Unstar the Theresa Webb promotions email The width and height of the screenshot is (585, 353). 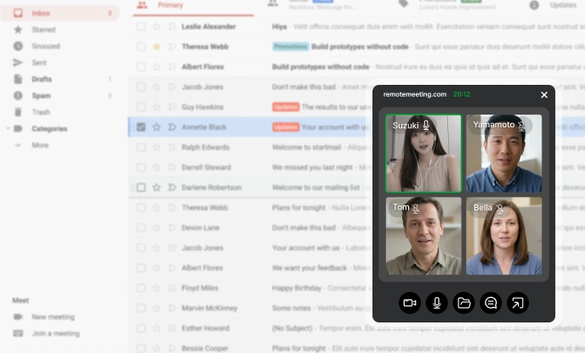156,47
